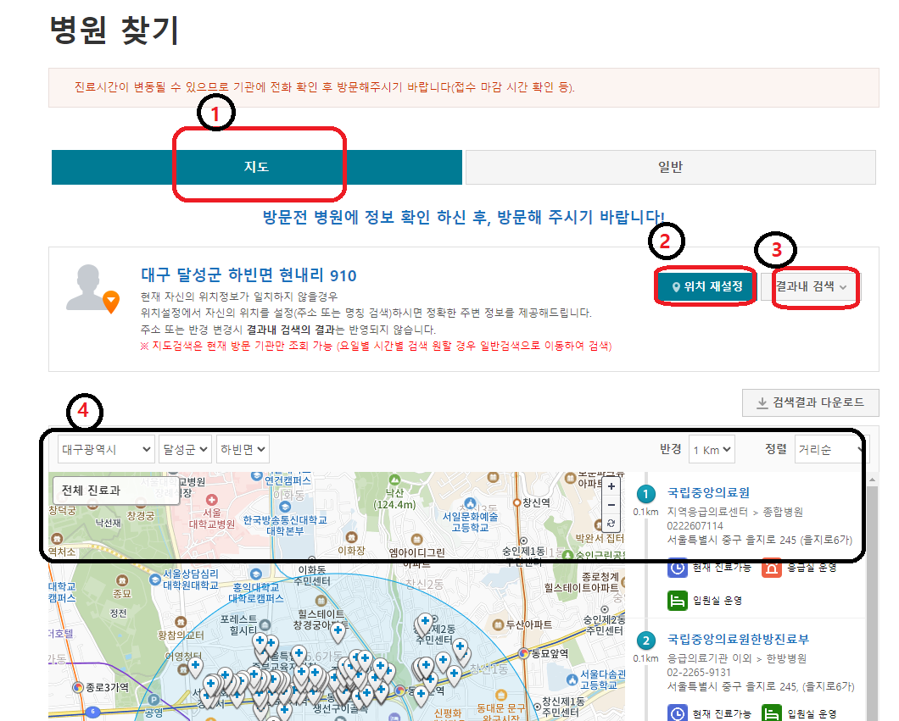Click text 지역응급의료센터 > 종합병원
Viewport: 899px width, 721px height.
click(735, 512)
